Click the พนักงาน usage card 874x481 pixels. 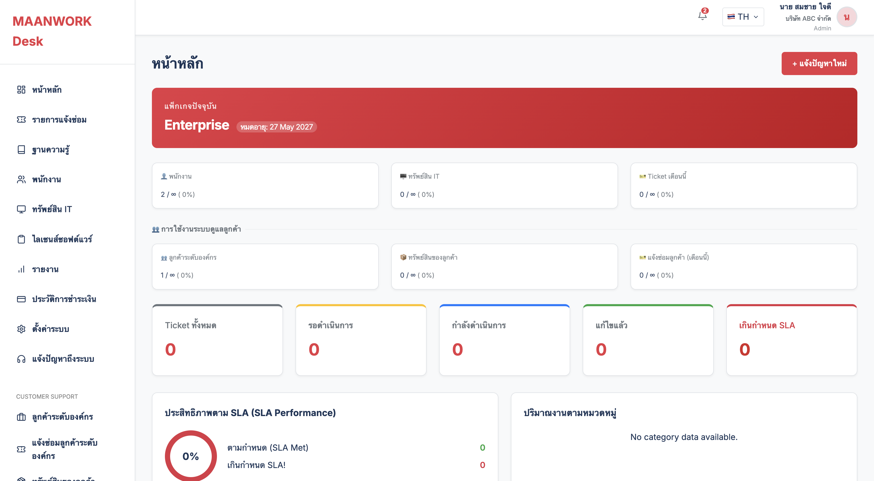pyautogui.click(x=265, y=186)
